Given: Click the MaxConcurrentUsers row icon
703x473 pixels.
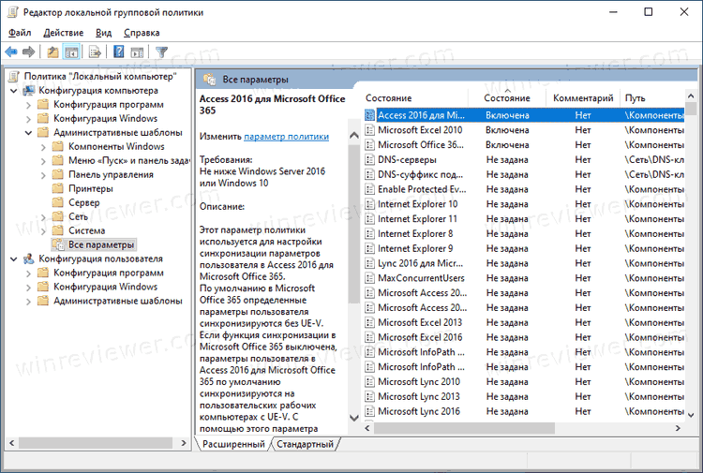Looking at the screenshot, I should pos(370,277).
